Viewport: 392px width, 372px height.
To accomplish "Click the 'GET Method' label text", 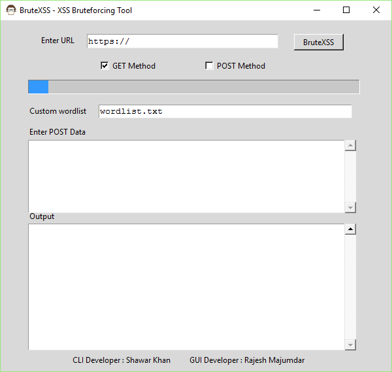I will [134, 66].
